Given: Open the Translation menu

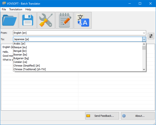Looking at the screenshot, I should coord(16,9).
